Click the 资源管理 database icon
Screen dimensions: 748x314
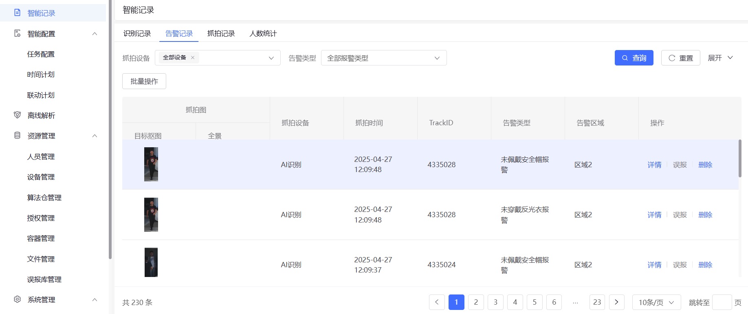coord(17,135)
